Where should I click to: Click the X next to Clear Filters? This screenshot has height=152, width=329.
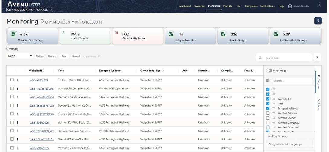(98, 56)
